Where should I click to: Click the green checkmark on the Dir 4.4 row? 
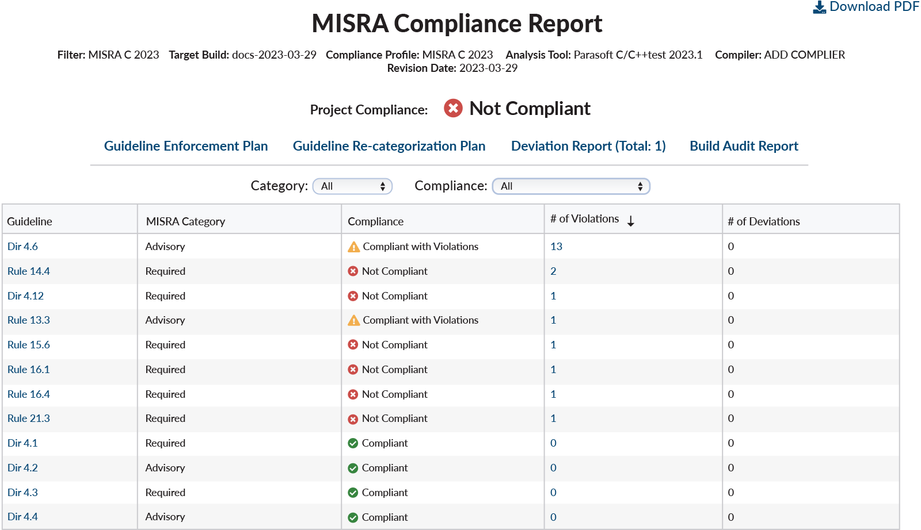coord(353,517)
